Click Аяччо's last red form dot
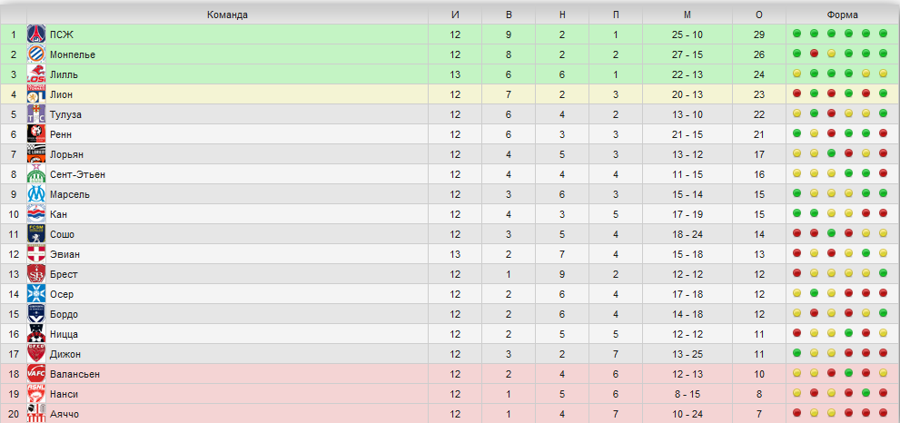900x423 pixels. [883, 413]
